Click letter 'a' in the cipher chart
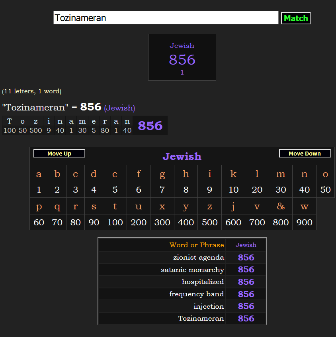Screen dimensions: 336x337 (39, 173)
